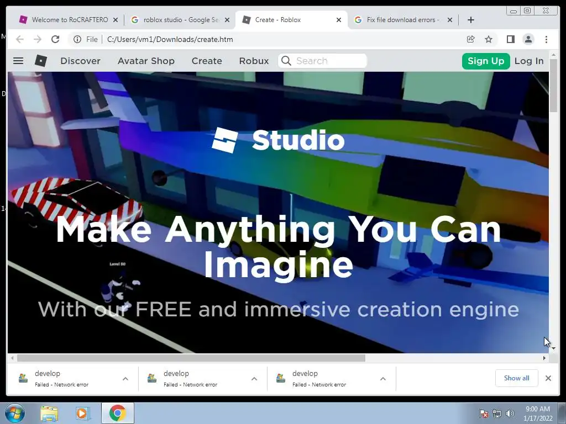566x424 pixels.
Task: Open the Create menu item
Action: pyautogui.click(x=207, y=61)
